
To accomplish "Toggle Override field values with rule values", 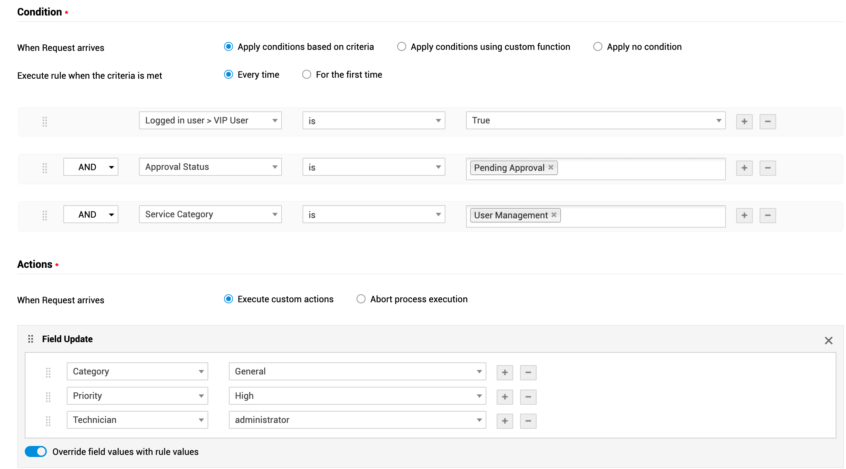I will (x=36, y=451).
